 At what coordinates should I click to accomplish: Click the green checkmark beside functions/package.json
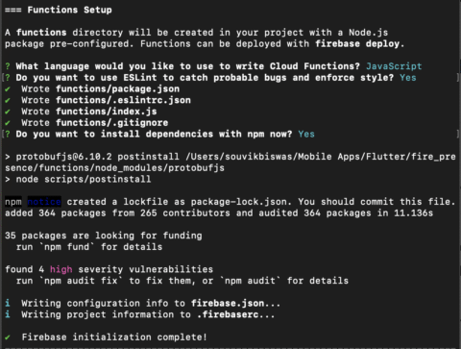point(8,89)
